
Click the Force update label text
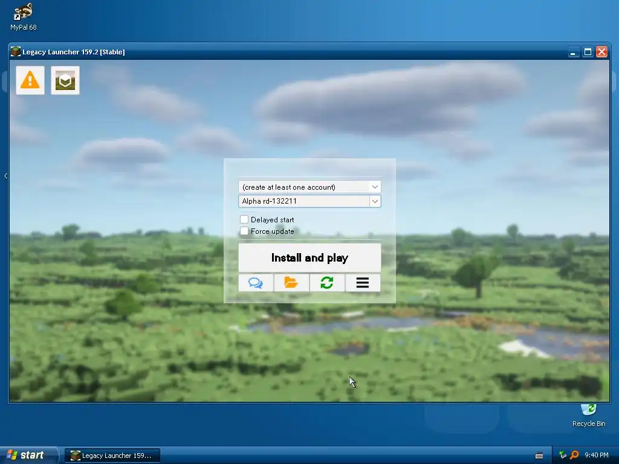[x=273, y=231]
